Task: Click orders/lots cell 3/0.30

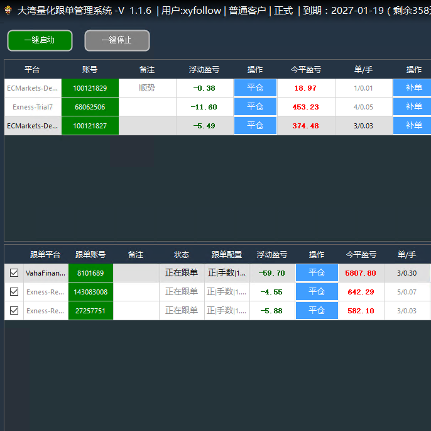Action: click(x=407, y=273)
